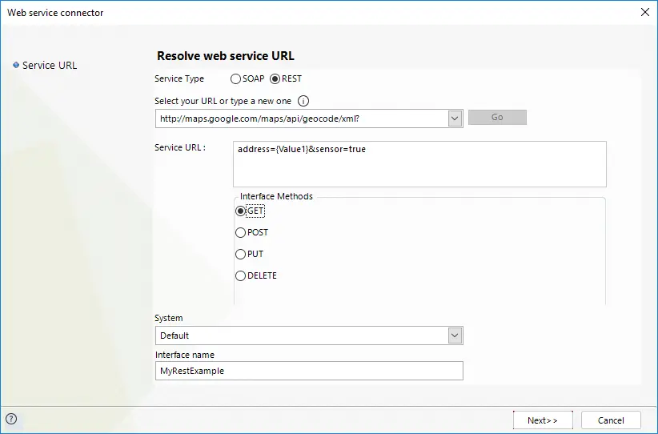Expand the System dropdown arrow
Viewport: 658px width, 434px height.
(x=455, y=336)
